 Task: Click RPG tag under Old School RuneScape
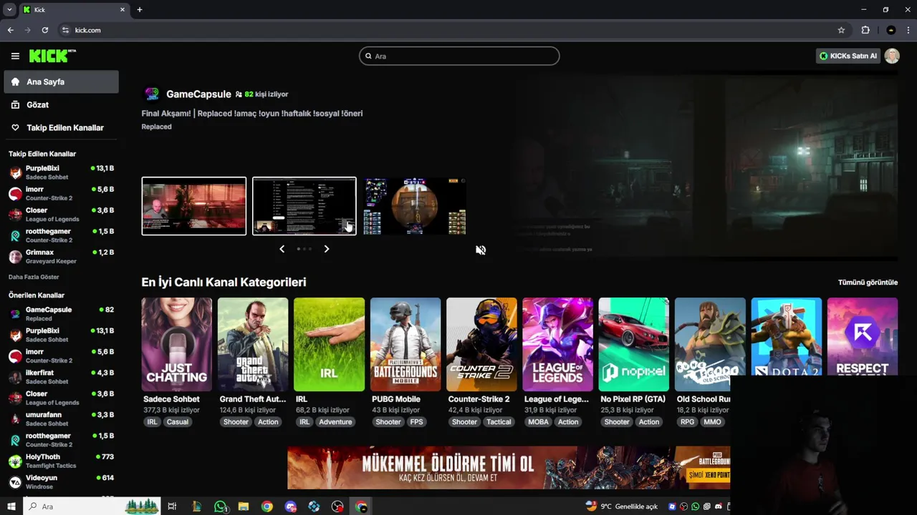[x=688, y=422]
